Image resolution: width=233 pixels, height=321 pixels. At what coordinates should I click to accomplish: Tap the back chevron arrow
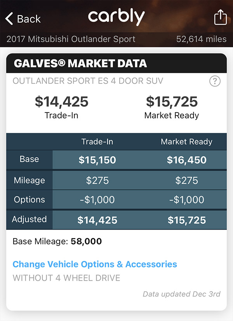(9, 18)
